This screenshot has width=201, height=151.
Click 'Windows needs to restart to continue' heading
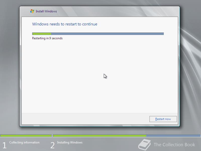tap(65, 24)
